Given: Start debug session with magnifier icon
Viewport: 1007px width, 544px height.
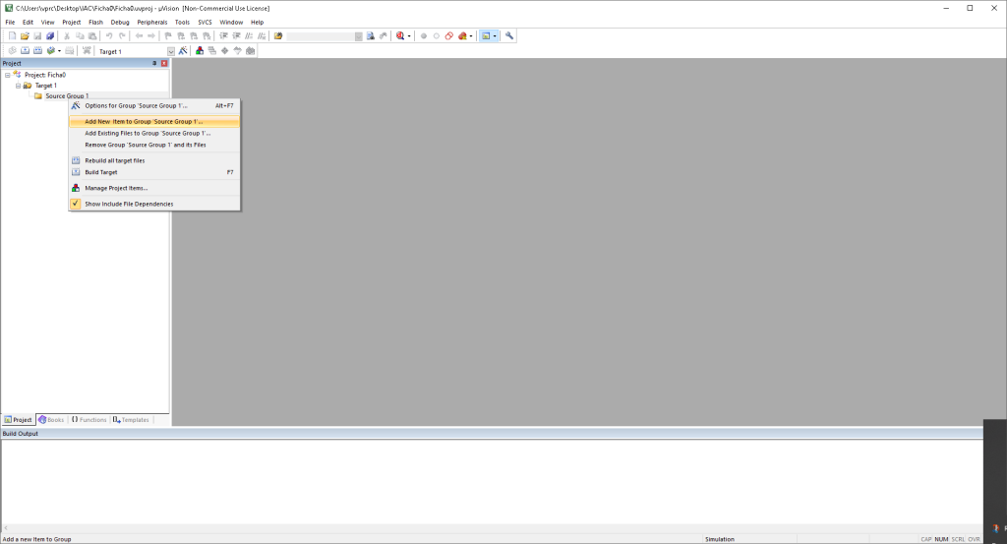Looking at the screenshot, I should click(x=401, y=36).
